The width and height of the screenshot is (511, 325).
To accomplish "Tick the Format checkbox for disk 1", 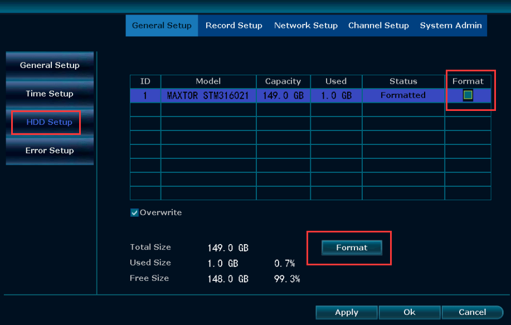I will point(468,95).
